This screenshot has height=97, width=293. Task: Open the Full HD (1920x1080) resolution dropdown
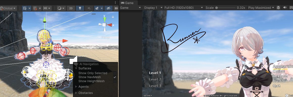[x=183, y=8]
